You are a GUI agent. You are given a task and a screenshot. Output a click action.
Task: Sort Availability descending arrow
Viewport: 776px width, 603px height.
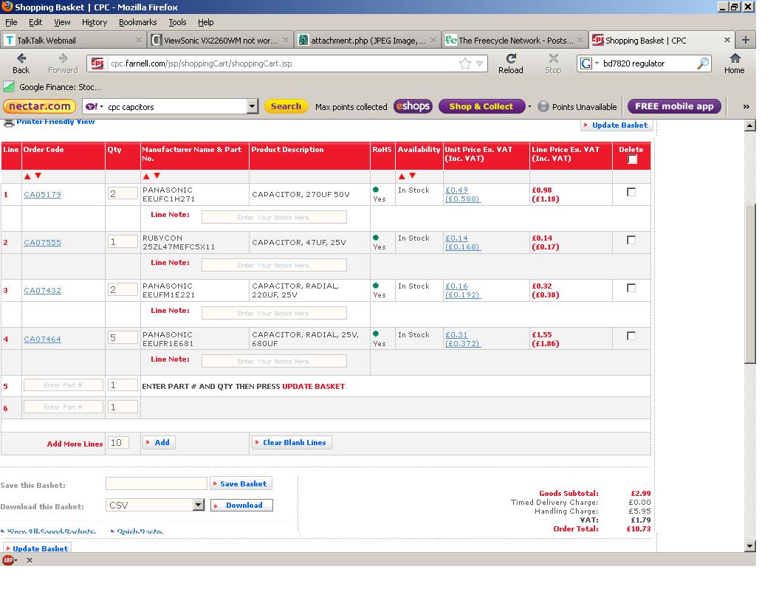[x=412, y=176]
